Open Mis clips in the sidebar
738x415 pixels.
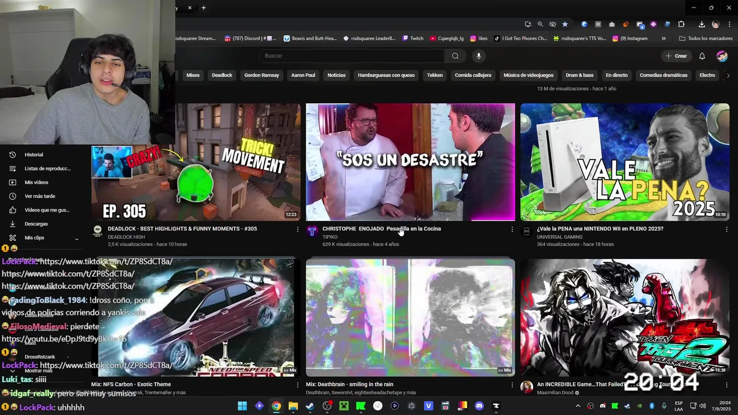[x=35, y=237]
